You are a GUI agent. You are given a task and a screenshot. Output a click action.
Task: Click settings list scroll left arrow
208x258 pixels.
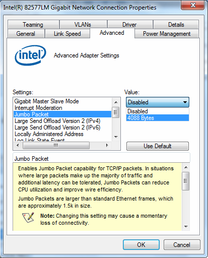[18, 145]
